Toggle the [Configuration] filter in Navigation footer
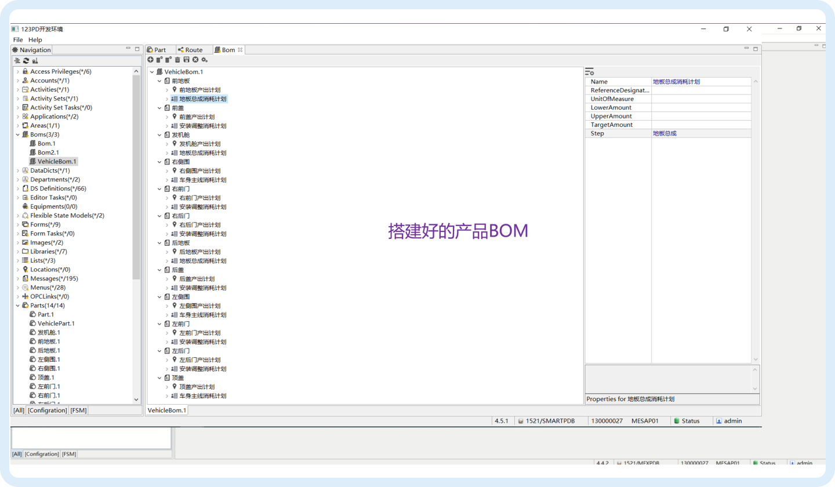 point(48,410)
